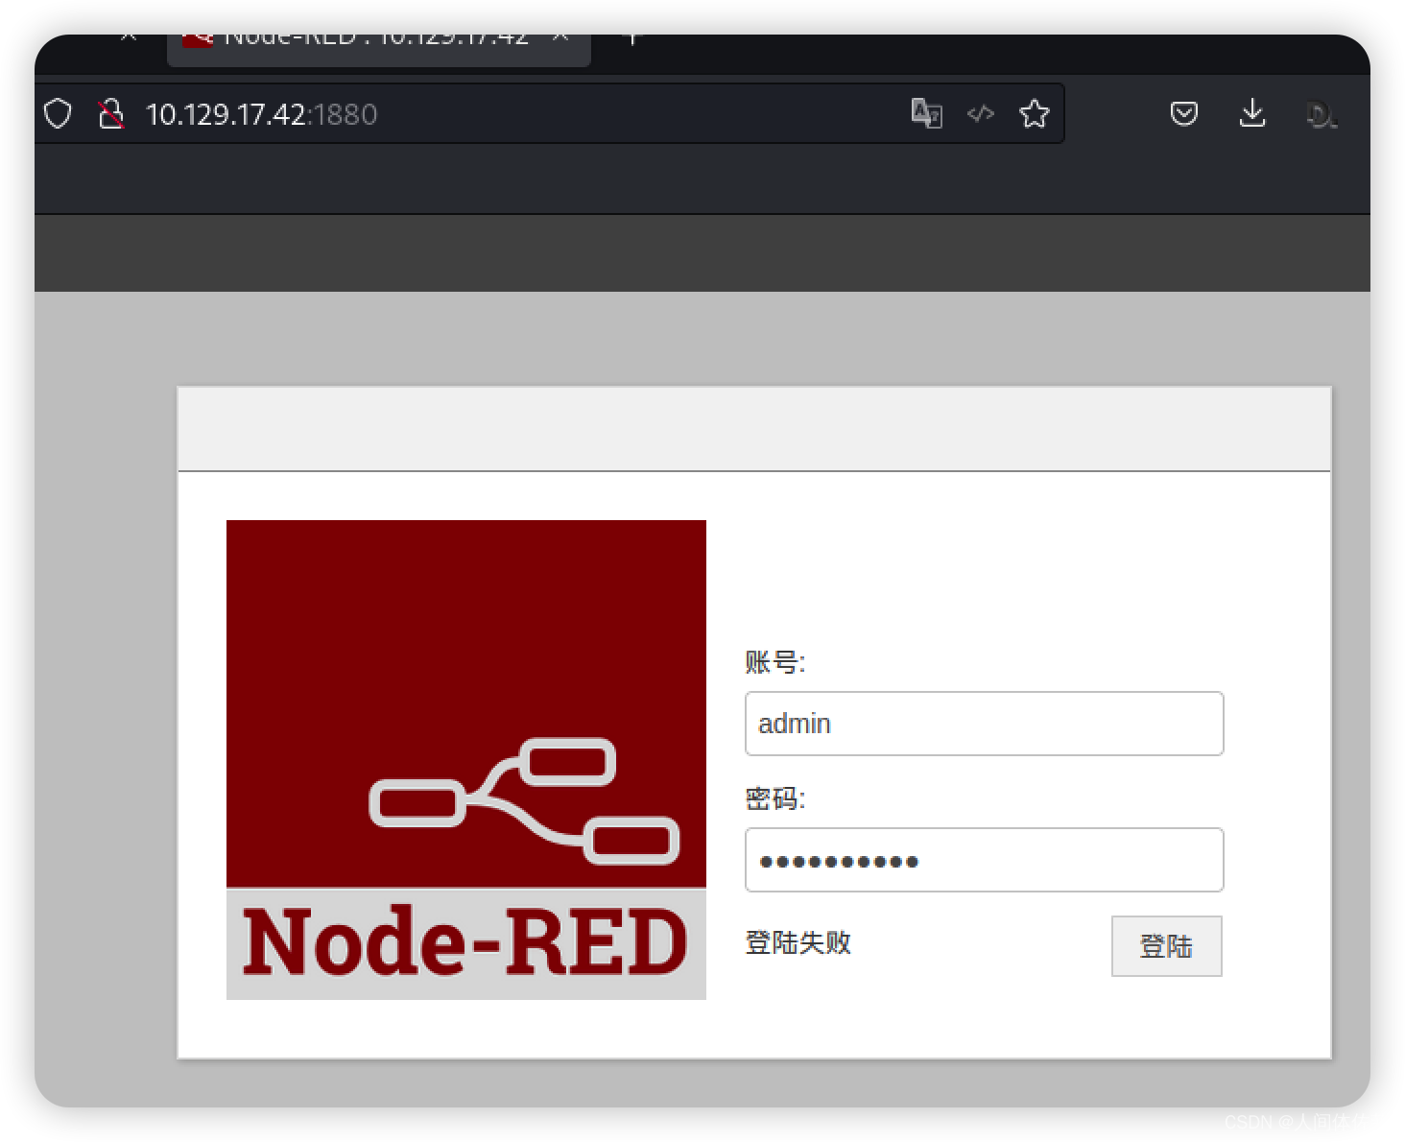Click the username field containing admin
Image resolution: width=1405 pixels, height=1142 pixels.
(x=984, y=724)
